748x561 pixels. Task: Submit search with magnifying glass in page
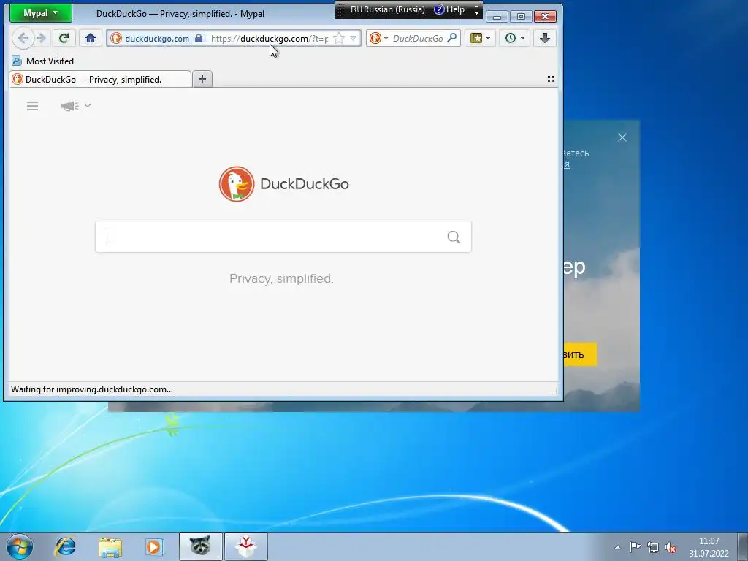tap(454, 237)
